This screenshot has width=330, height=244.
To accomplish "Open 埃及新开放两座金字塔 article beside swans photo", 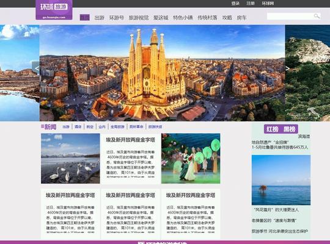I will [x=131, y=159].
